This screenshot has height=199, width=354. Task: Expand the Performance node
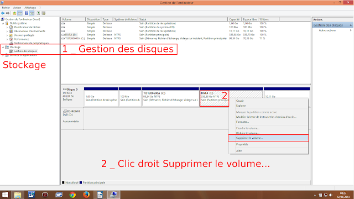pos(7,39)
